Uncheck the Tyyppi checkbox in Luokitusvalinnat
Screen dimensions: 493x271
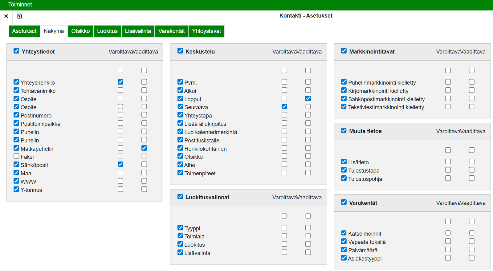[180, 228]
